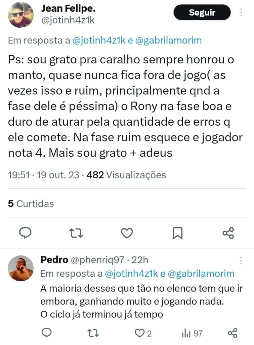
Task: Open Pedro's profile avatar
Action: click(x=20, y=268)
